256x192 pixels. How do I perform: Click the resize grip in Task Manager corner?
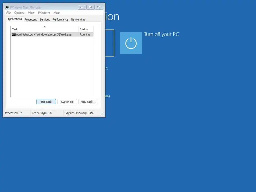102,114
